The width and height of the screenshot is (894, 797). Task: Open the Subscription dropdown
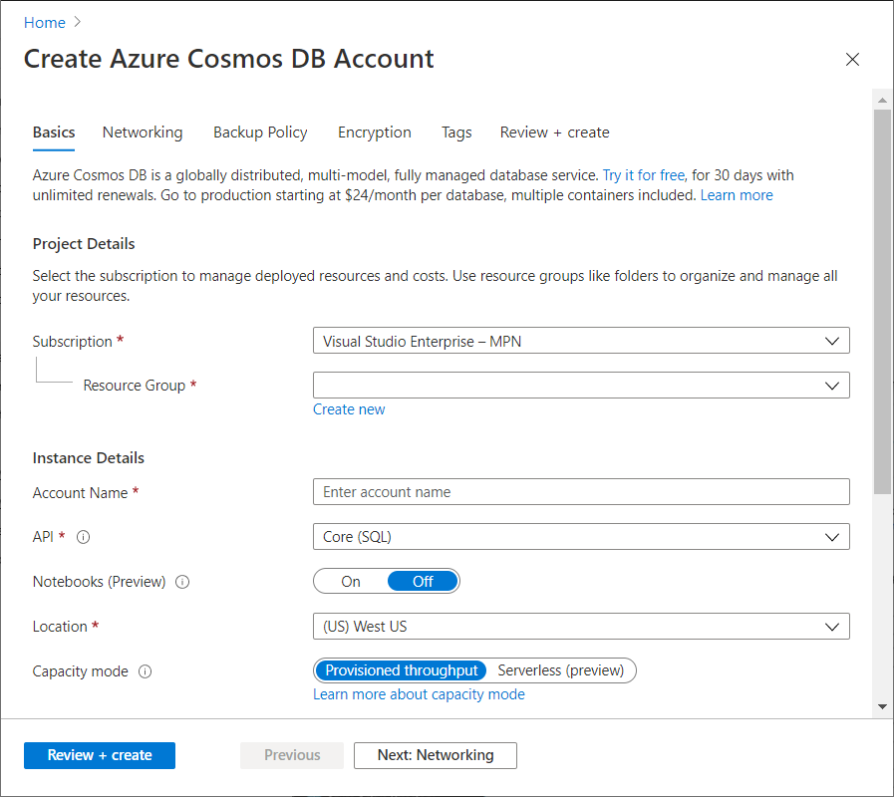coord(581,341)
